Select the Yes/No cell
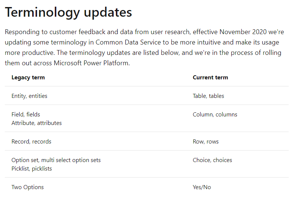This screenshot has width=292, height=198. tap(202, 187)
